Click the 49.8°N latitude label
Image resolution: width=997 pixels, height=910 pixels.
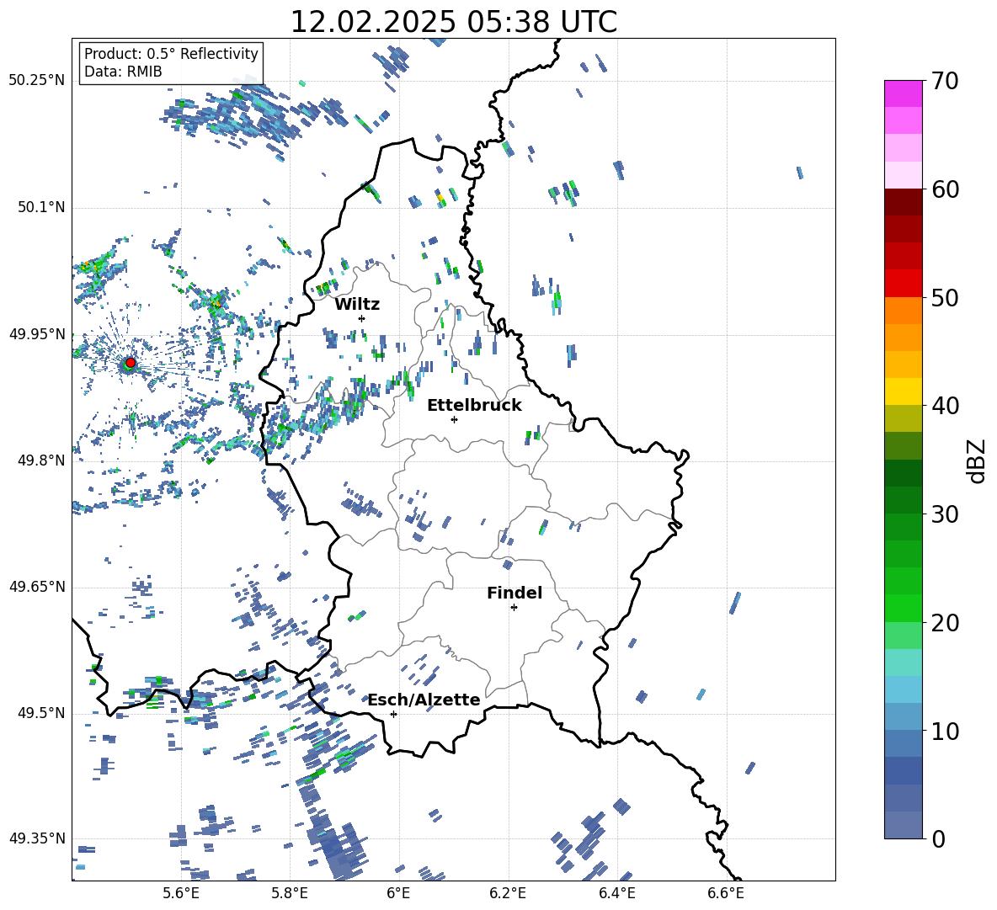pos(41,460)
